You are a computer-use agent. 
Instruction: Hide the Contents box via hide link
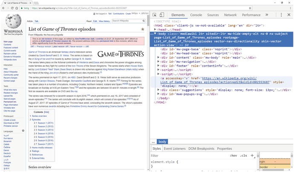(x=46, y=112)
